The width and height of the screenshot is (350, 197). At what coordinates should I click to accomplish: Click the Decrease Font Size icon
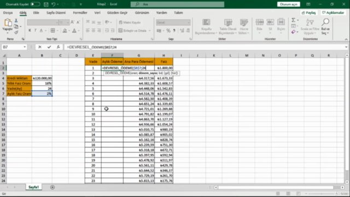78,22
